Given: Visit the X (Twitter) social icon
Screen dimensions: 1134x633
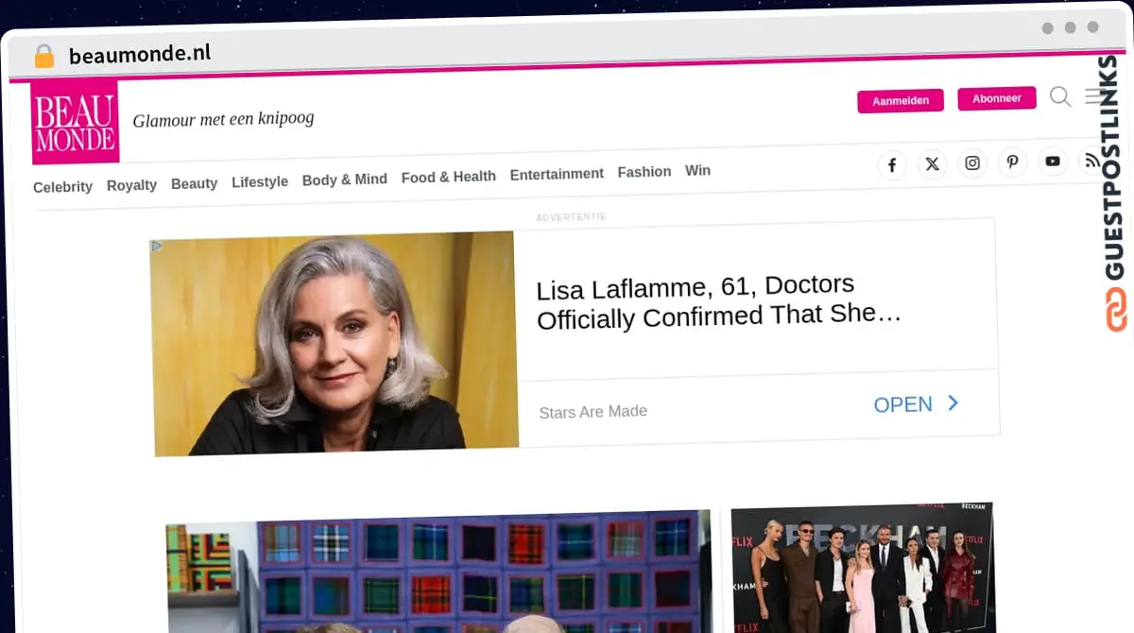Looking at the screenshot, I should pyautogui.click(x=932, y=164).
